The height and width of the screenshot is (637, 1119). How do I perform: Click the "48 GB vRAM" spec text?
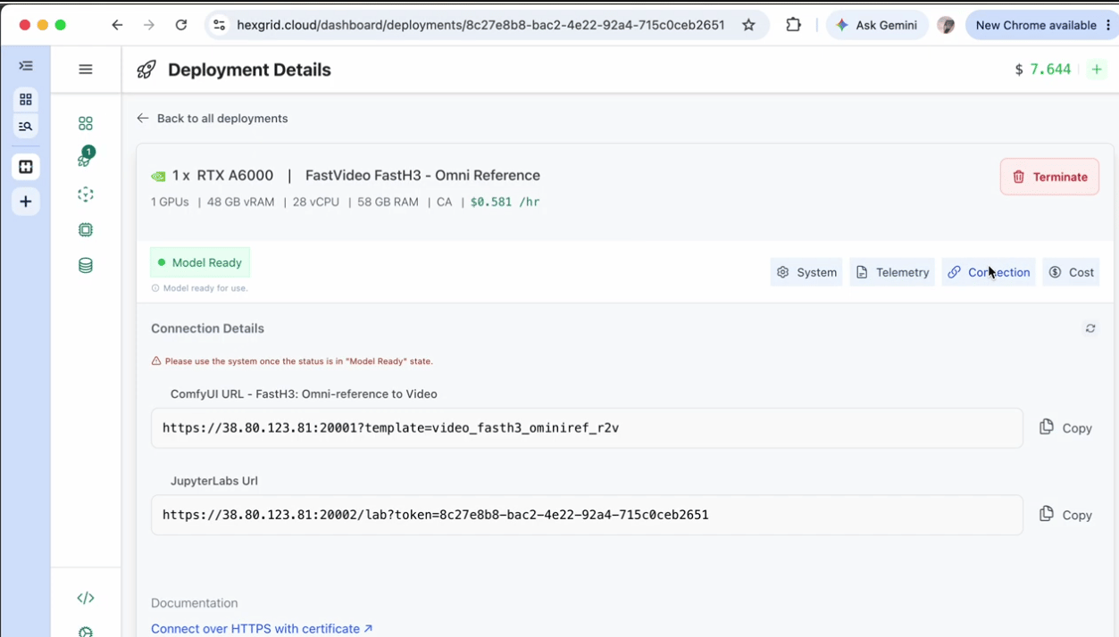[x=240, y=202]
